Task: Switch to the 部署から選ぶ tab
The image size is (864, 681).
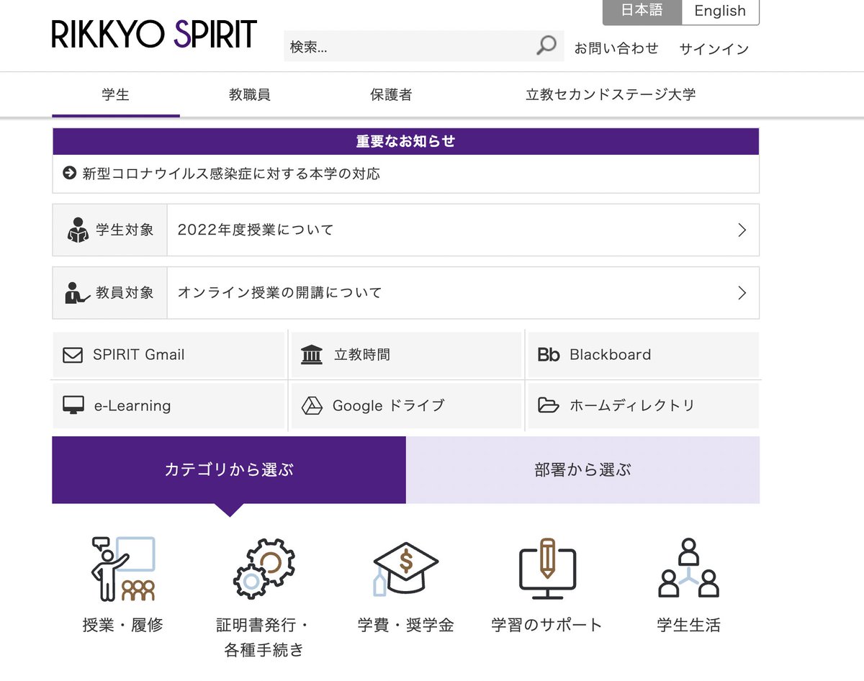Action: (x=583, y=470)
